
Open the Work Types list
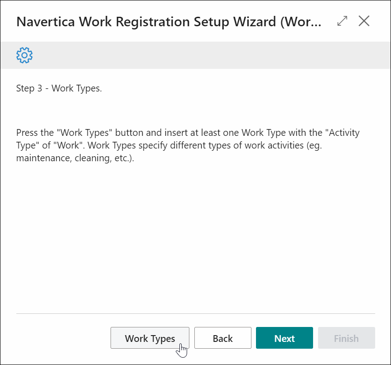tap(150, 338)
